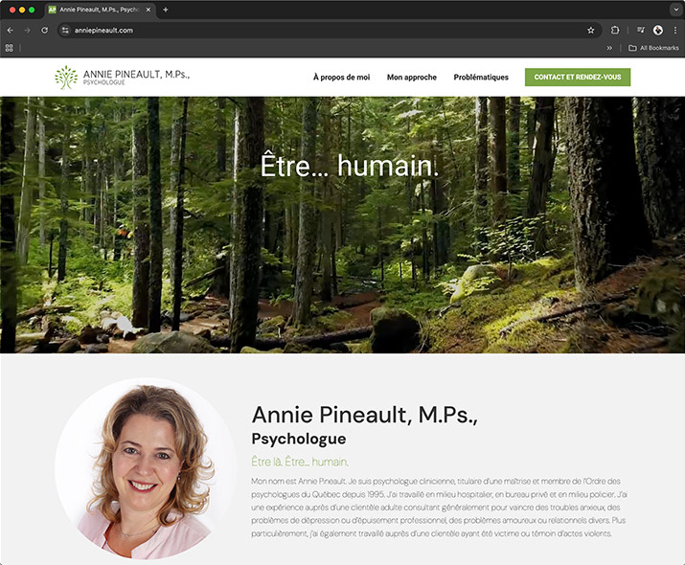
Task: Open the Problématiques menu item
Action: (x=481, y=78)
